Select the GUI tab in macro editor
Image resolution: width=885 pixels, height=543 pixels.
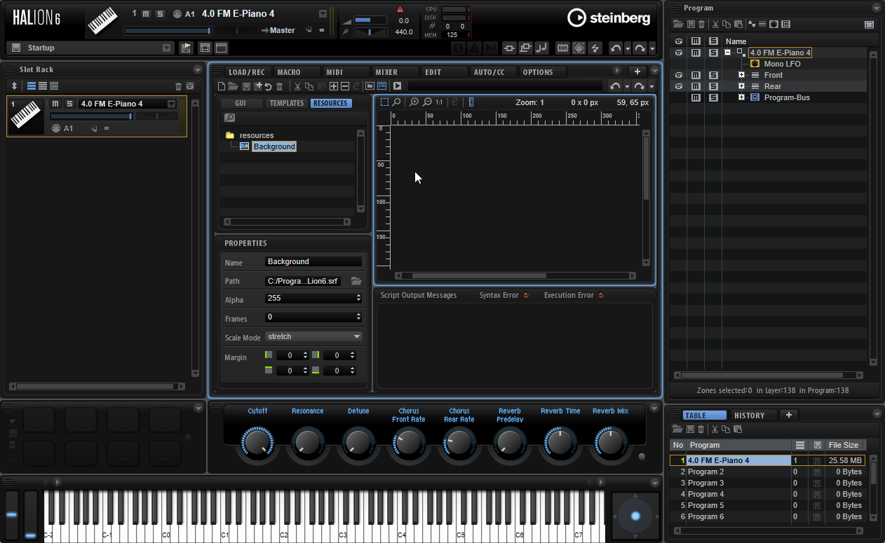point(241,103)
